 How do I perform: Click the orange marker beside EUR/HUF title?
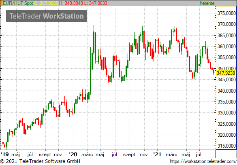click(1, 3)
